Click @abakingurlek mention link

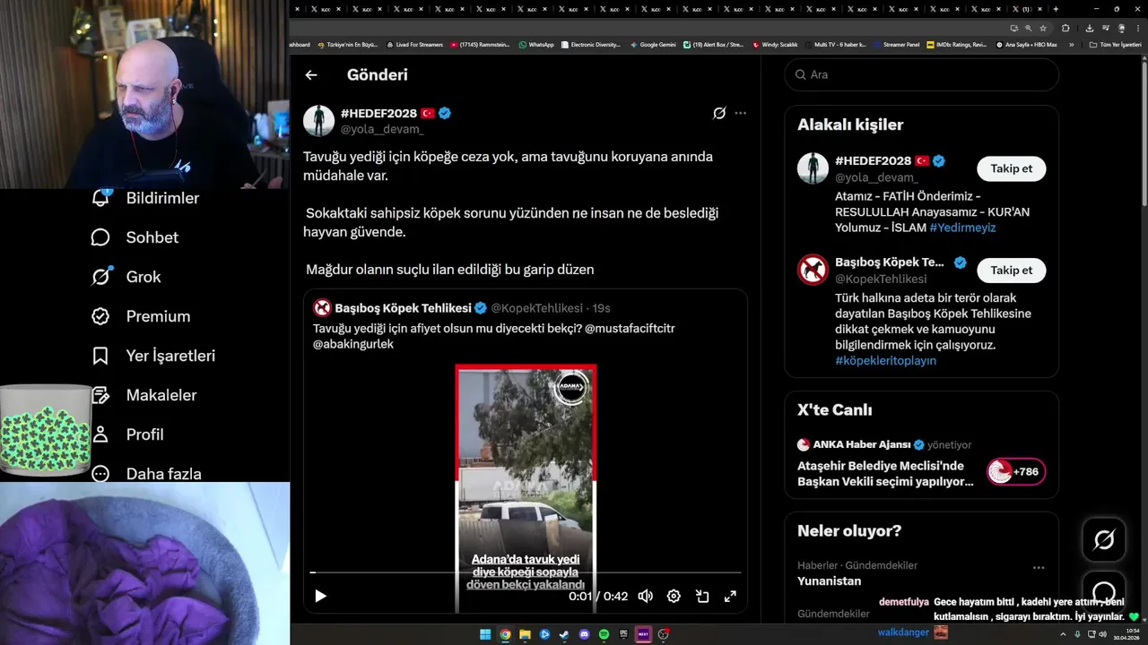(x=353, y=344)
